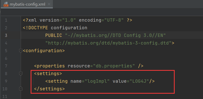This screenshot has height=99, width=203.
Task: Collapse the settings opening tag fold marker
Action: tap(21, 74)
